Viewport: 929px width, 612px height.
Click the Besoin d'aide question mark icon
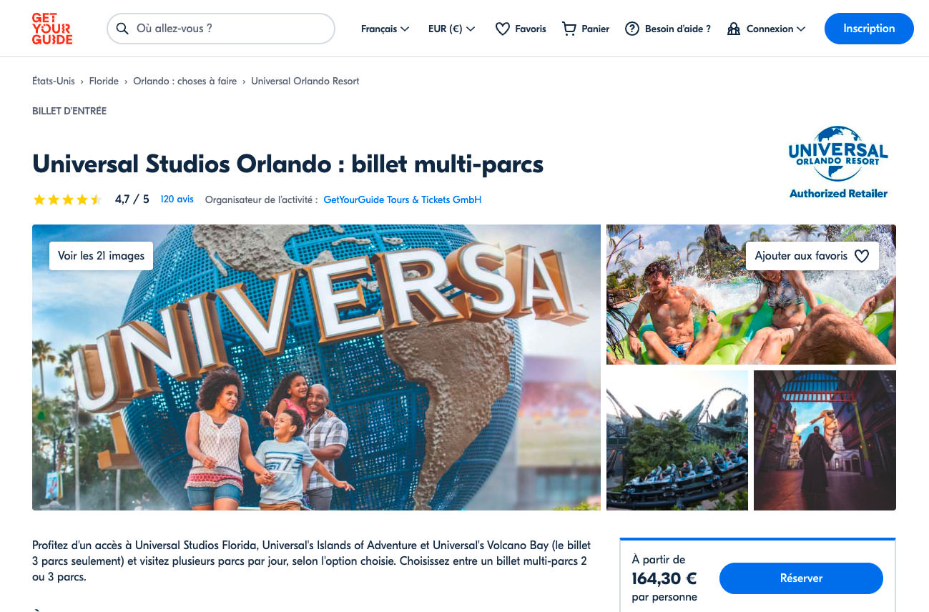(632, 29)
